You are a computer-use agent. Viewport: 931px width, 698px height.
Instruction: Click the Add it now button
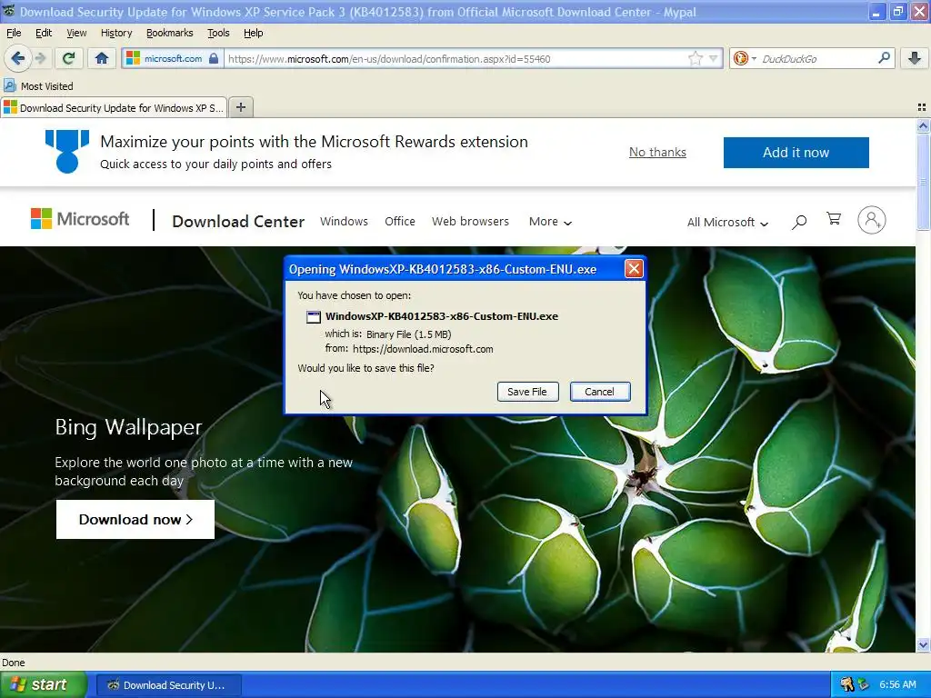pos(796,153)
